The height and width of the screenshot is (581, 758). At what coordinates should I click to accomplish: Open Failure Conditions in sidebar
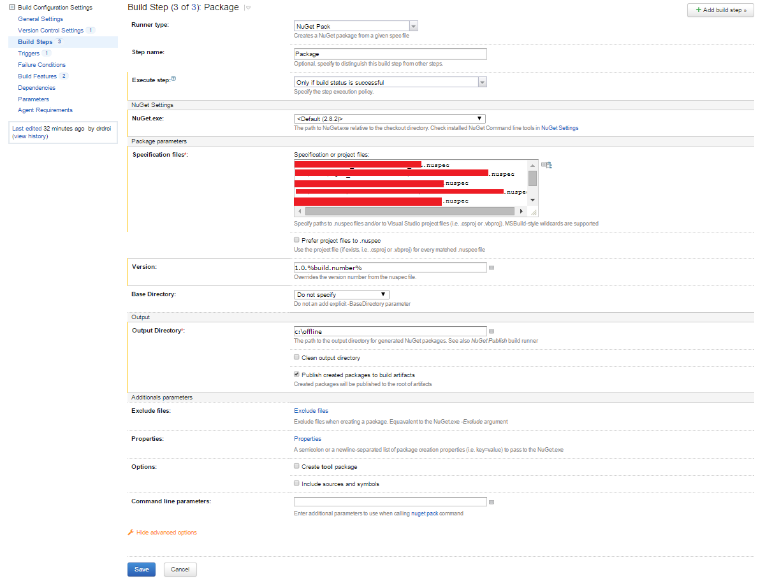[x=41, y=65]
